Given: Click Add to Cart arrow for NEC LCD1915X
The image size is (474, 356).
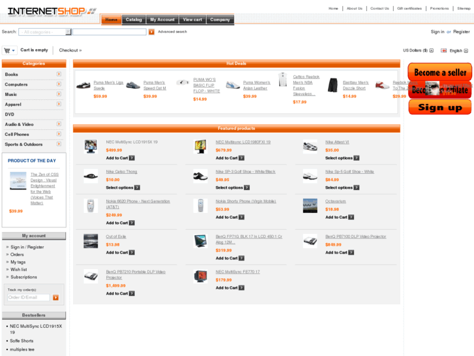Looking at the screenshot, I should (132, 158).
